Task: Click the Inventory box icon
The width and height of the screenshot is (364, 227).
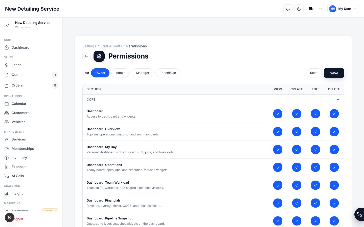Action: click(x=7, y=158)
